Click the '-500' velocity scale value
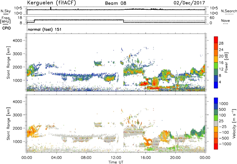 point(224,138)
